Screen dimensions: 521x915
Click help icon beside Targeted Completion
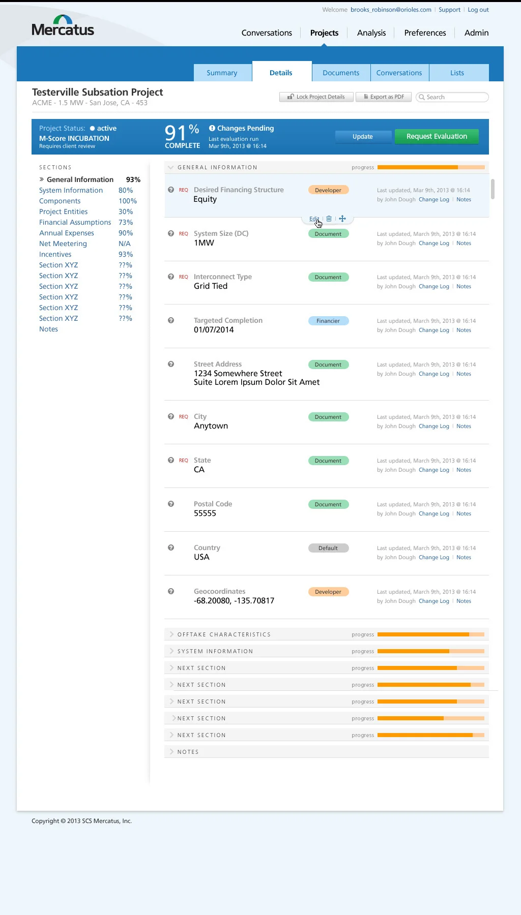pyautogui.click(x=171, y=320)
